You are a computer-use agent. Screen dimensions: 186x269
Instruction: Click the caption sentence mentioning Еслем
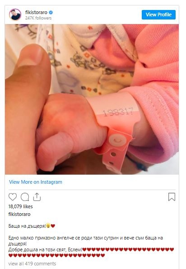tap(45, 249)
